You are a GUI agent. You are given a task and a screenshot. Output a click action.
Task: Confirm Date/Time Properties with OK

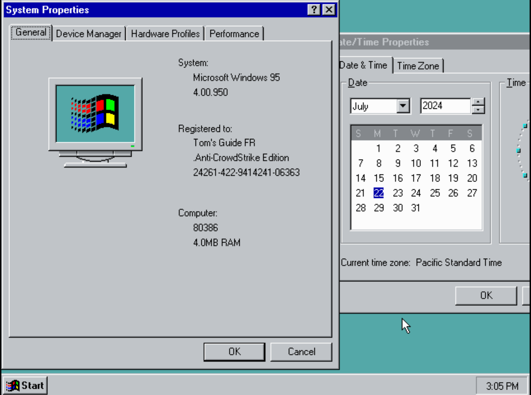486,295
